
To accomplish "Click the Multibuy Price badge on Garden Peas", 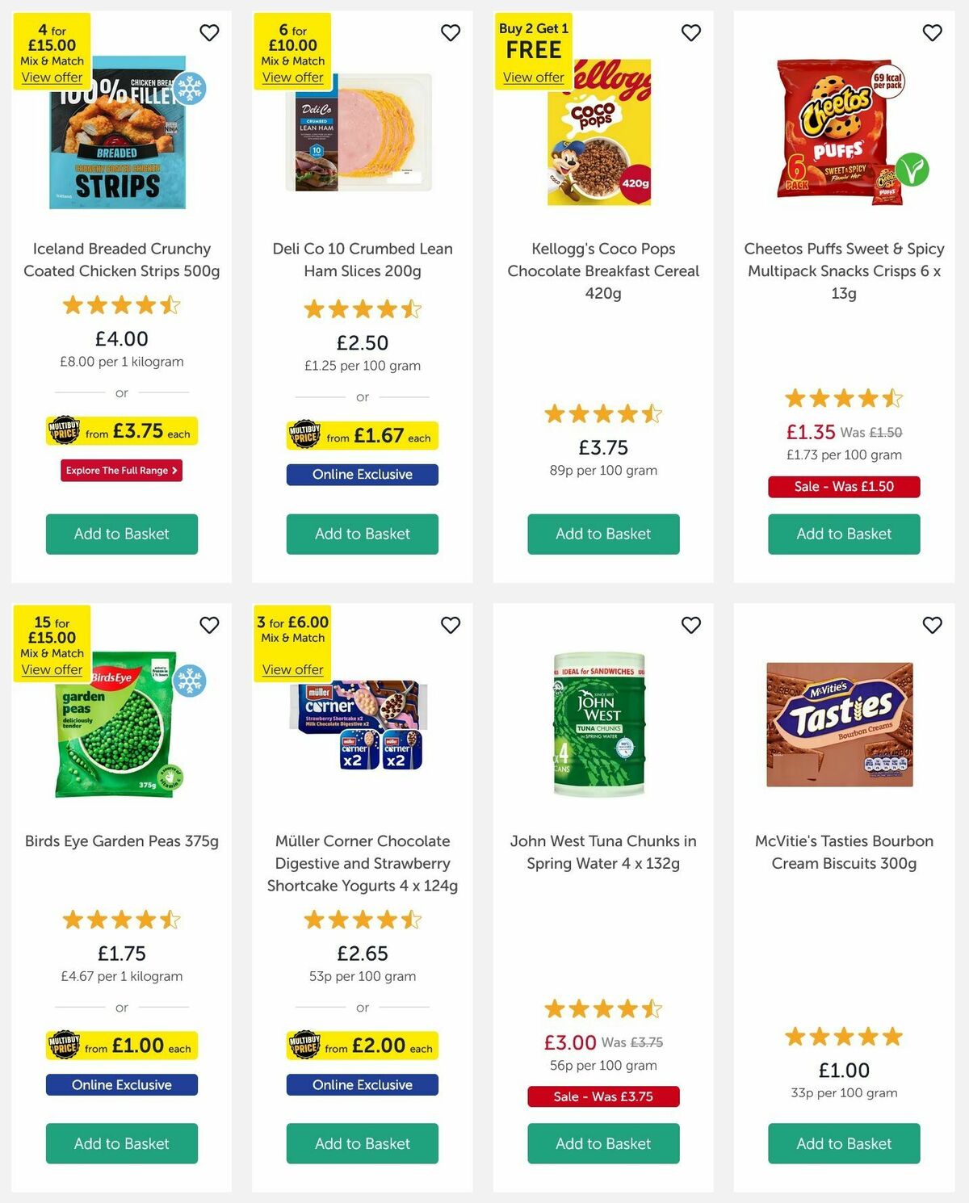I will point(121,1046).
